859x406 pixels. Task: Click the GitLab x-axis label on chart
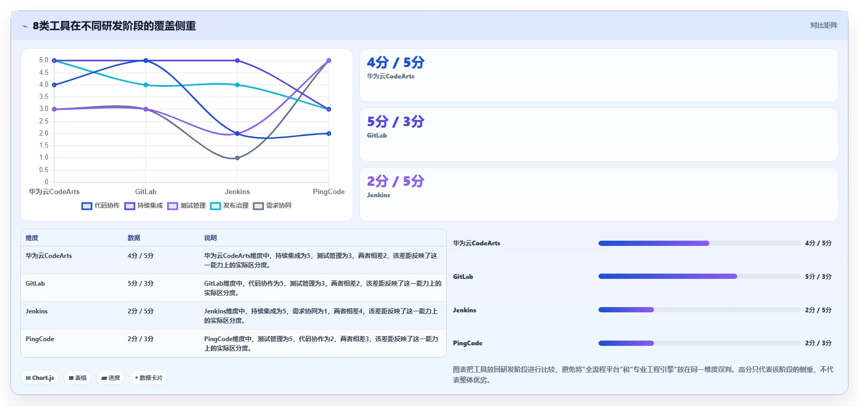(145, 192)
